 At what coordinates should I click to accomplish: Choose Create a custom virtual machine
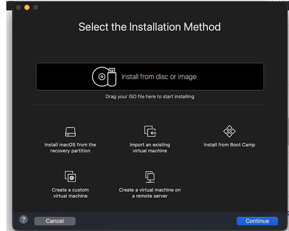tap(70, 193)
